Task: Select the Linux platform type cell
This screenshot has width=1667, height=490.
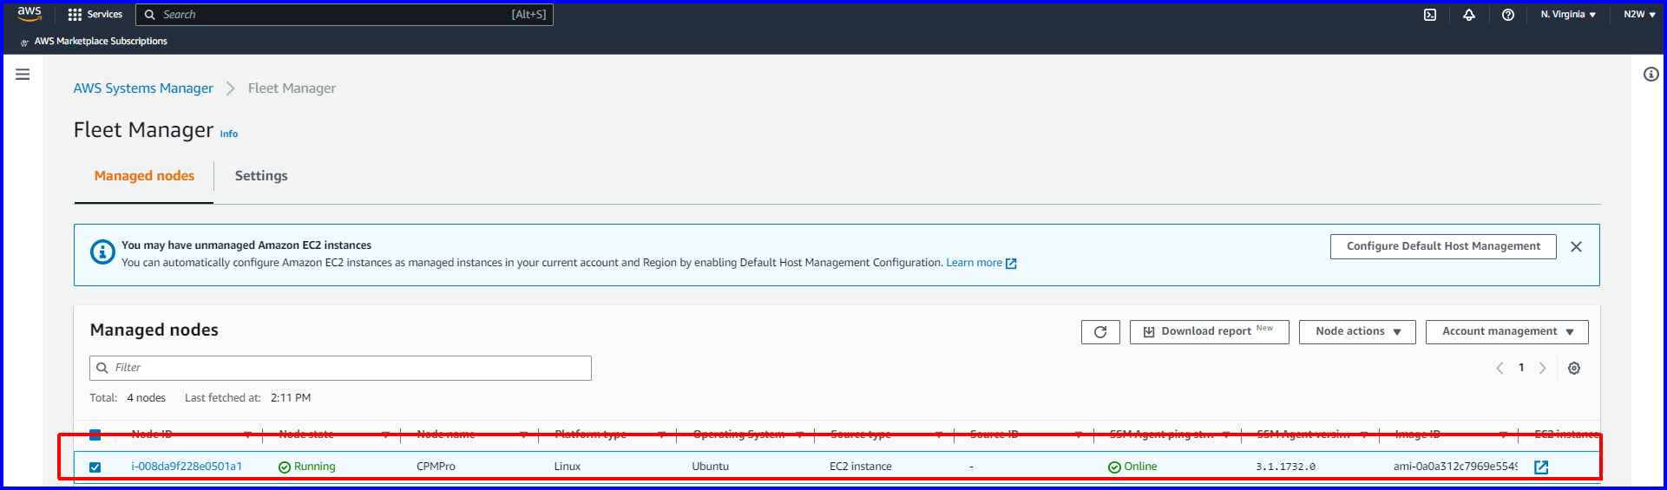Action: [568, 467]
